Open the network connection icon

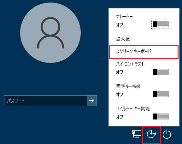[x=137, y=134]
